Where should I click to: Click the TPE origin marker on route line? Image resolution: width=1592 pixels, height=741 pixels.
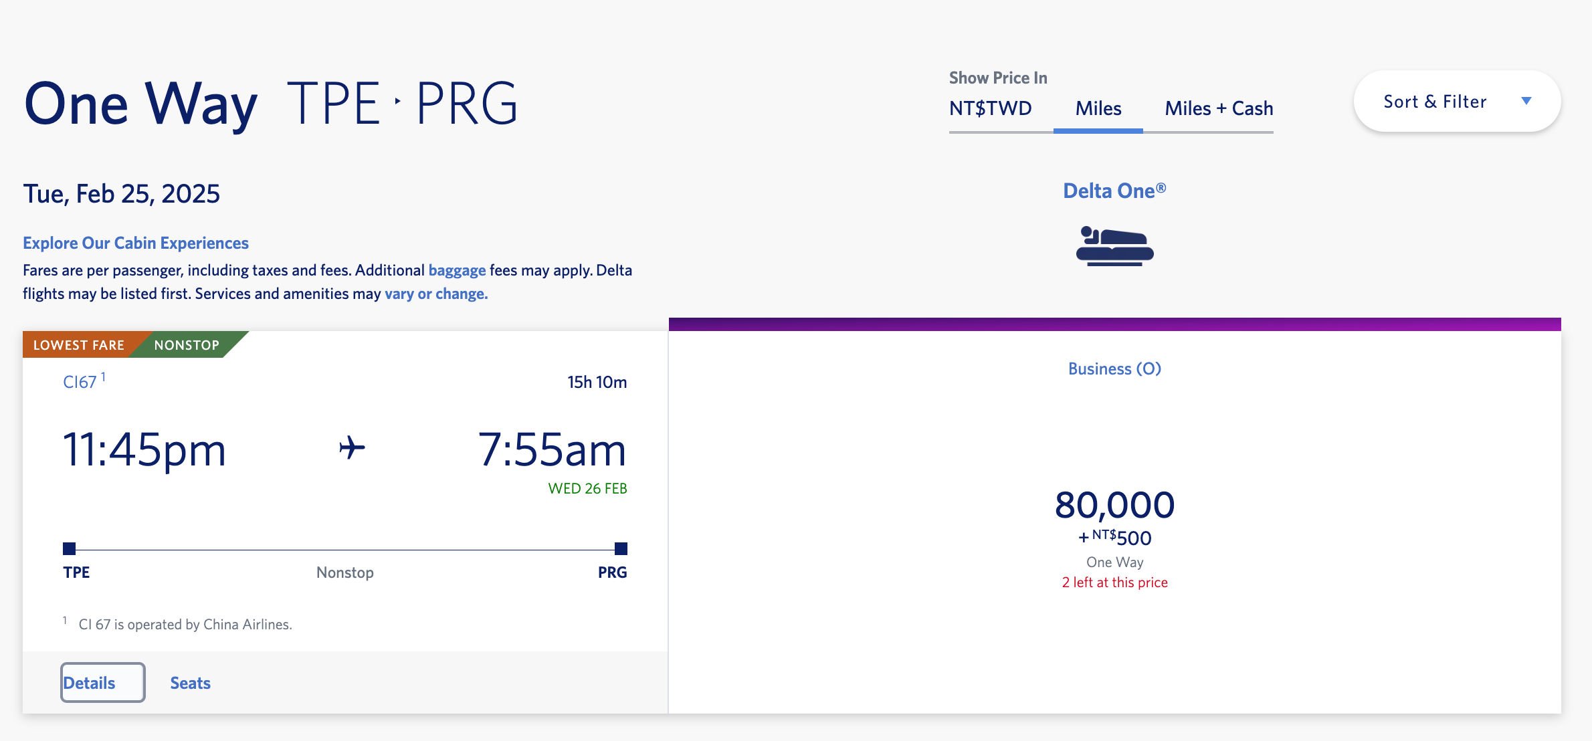[70, 548]
